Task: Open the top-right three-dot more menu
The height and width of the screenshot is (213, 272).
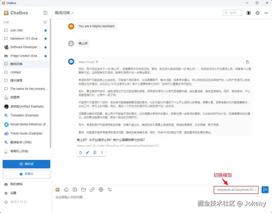Action: click(266, 13)
